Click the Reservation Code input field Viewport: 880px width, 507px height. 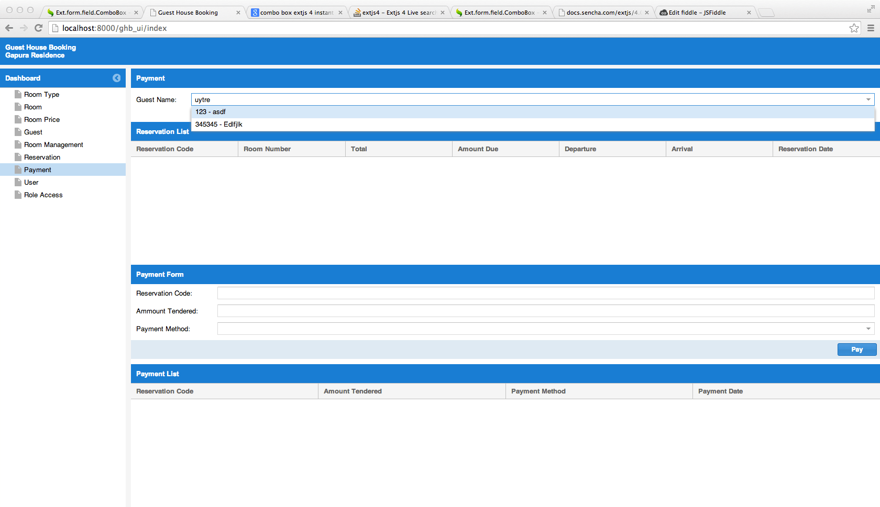tap(546, 293)
